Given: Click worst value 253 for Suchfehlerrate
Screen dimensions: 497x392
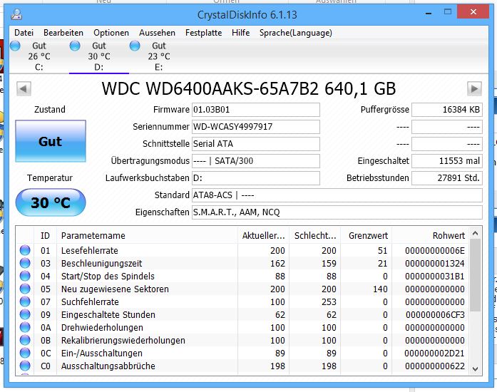Looking at the screenshot, I should [329, 302].
